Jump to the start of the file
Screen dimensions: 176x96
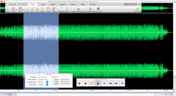pos(104,83)
